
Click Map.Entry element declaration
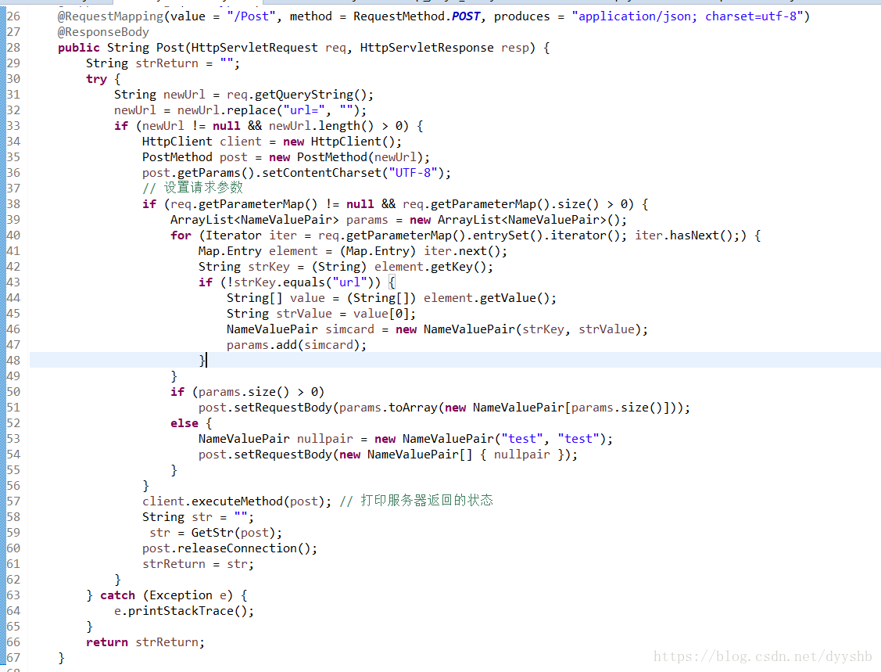coord(258,251)
